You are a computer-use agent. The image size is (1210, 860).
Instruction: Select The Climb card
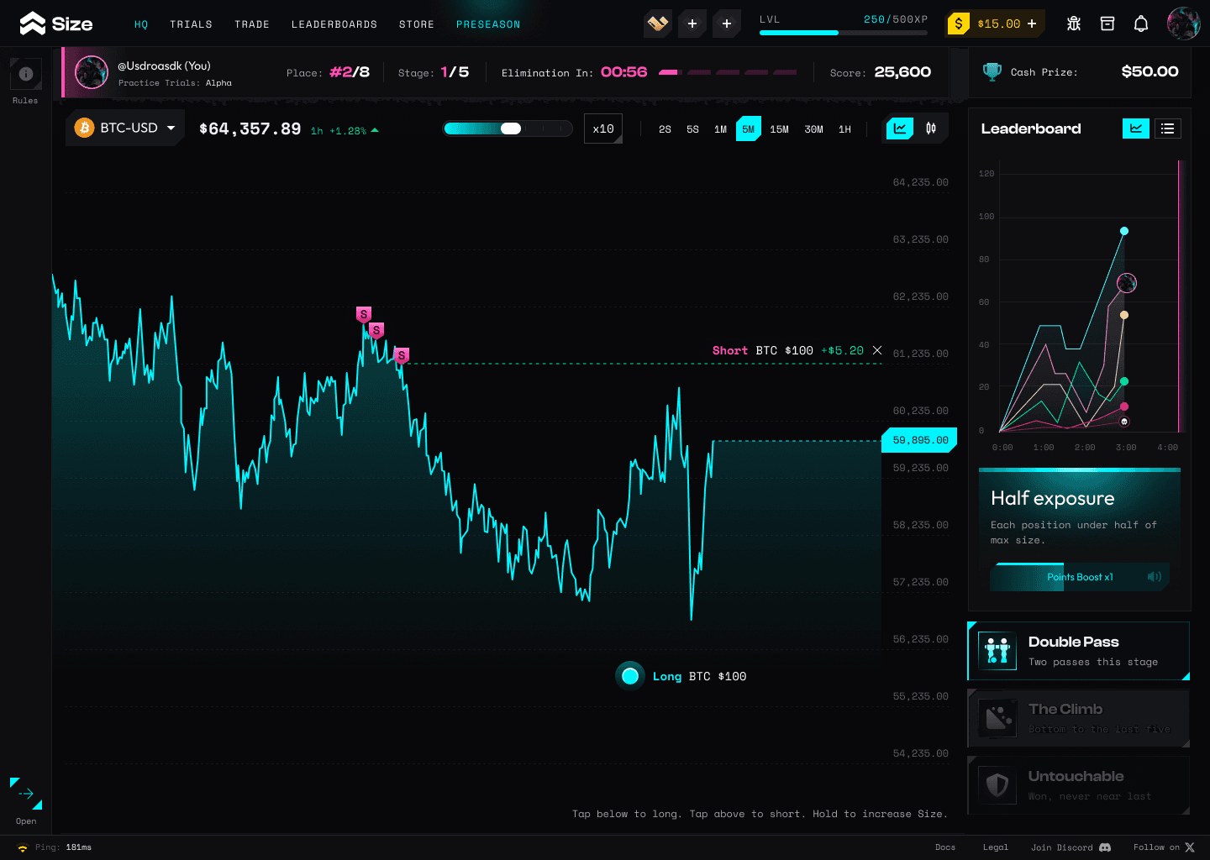coord(1079,718)
